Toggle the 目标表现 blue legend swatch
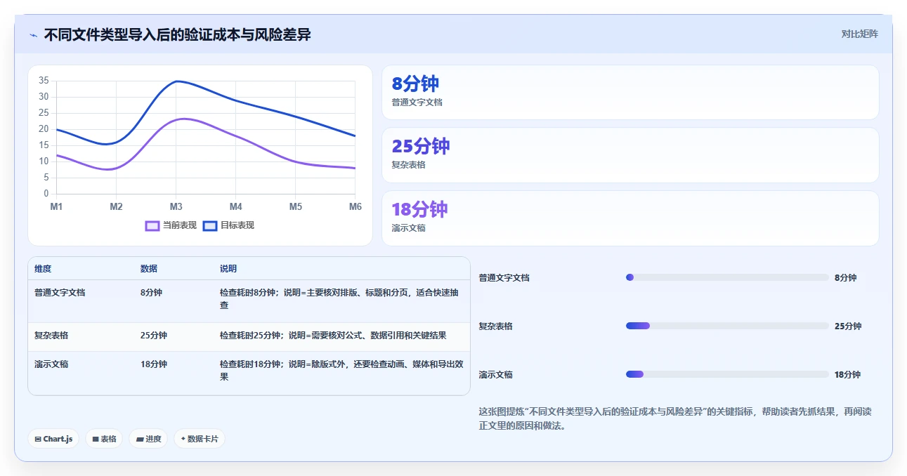This screenshot has width=907, height=476. (x=210, y=225)
